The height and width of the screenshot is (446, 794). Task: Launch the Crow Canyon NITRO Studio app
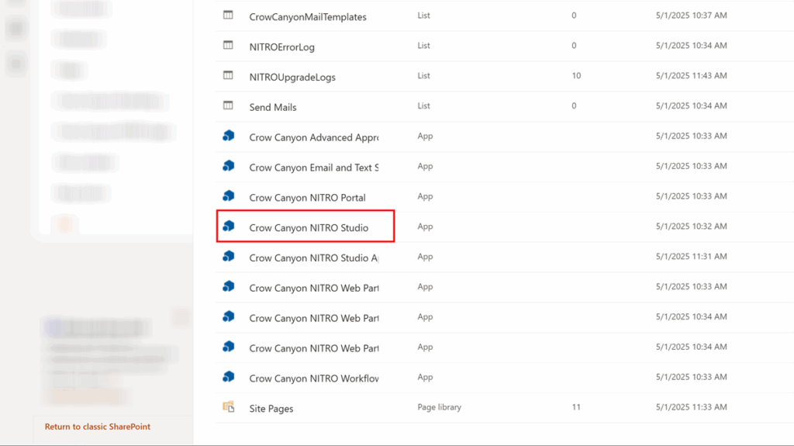(x=309, y=227)
